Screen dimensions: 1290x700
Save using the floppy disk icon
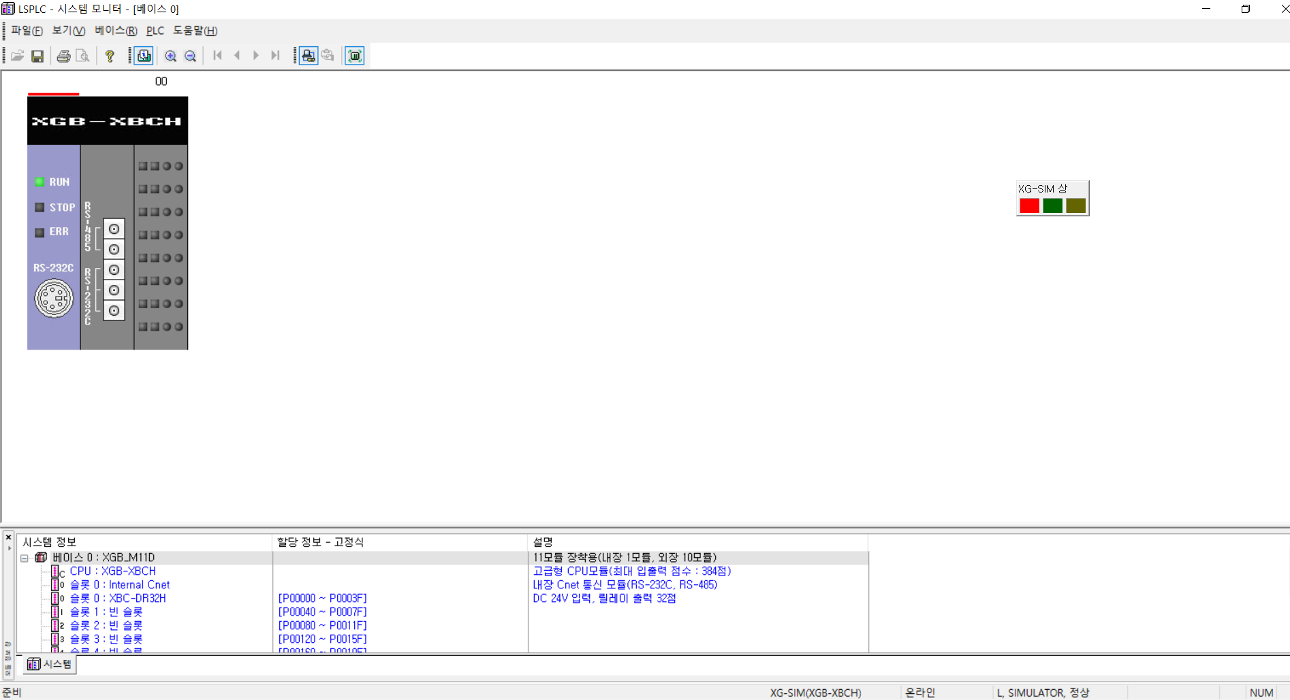click(37, 56)
